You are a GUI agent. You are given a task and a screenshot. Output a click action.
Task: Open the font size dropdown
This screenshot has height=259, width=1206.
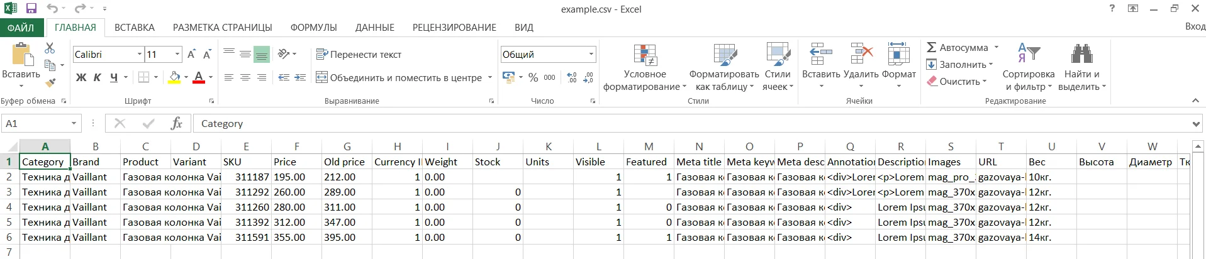(177, 55)
